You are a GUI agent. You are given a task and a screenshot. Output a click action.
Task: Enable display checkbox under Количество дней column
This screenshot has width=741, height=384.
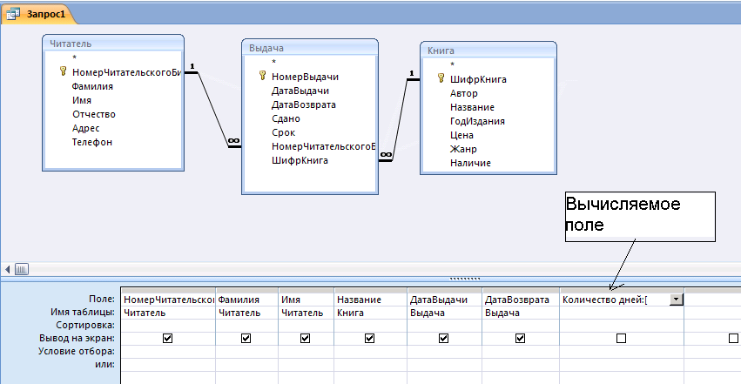[621, 338]
